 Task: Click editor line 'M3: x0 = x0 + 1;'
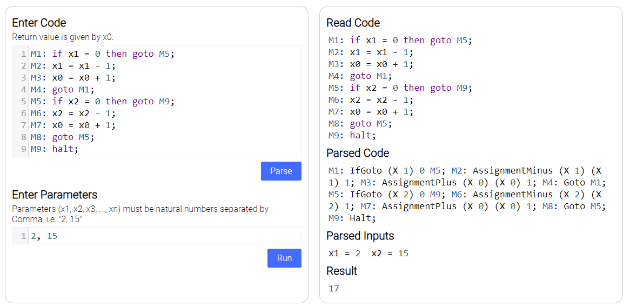[x=73, y=78]
